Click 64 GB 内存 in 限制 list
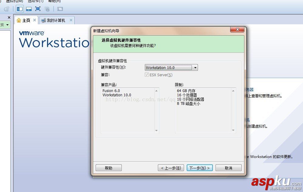Viewport: 303px width, 192px height. 186,91
